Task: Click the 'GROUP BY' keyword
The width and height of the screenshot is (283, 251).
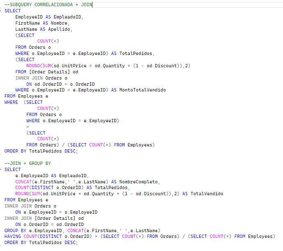Action: (15, 230)
